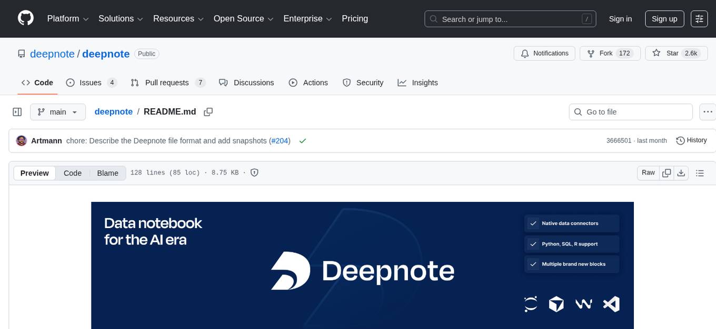Open the GitHub homepage via logo
Screen dimensions: 716x329
click(25, 18)
